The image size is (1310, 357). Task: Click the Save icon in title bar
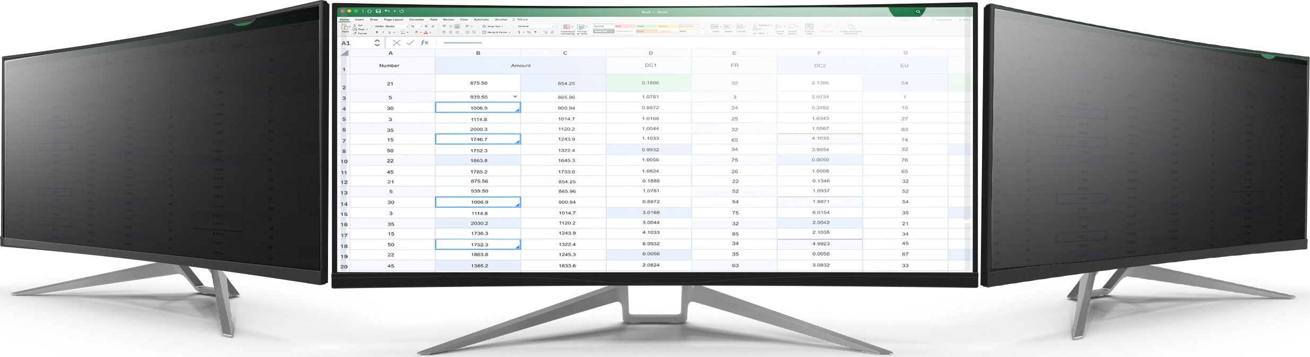(x=378, y=11)
